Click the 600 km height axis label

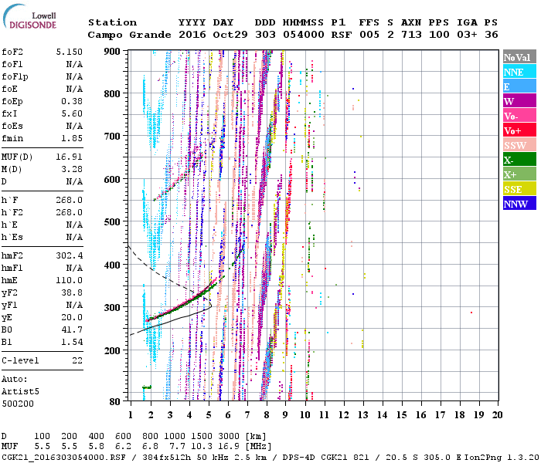coord(112,180)
